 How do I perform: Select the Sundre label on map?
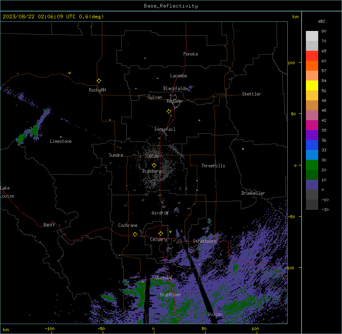pos(116,155)
